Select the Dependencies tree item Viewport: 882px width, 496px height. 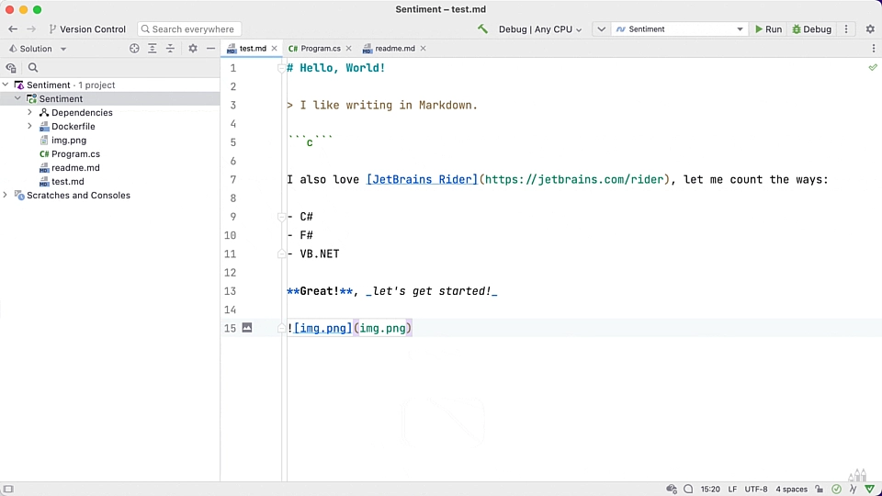coord(82,112)
